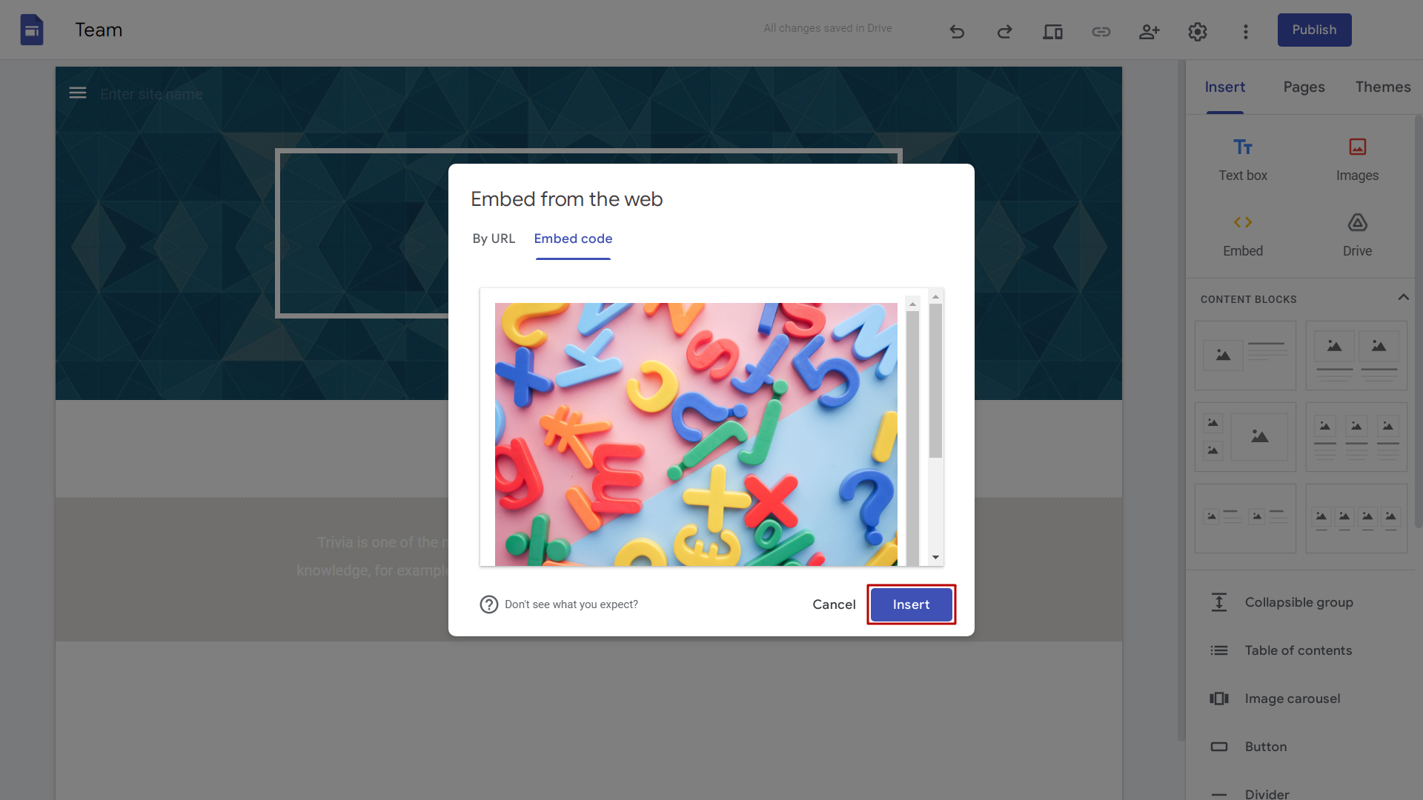Switch to the By URL tab

(494, 239)
